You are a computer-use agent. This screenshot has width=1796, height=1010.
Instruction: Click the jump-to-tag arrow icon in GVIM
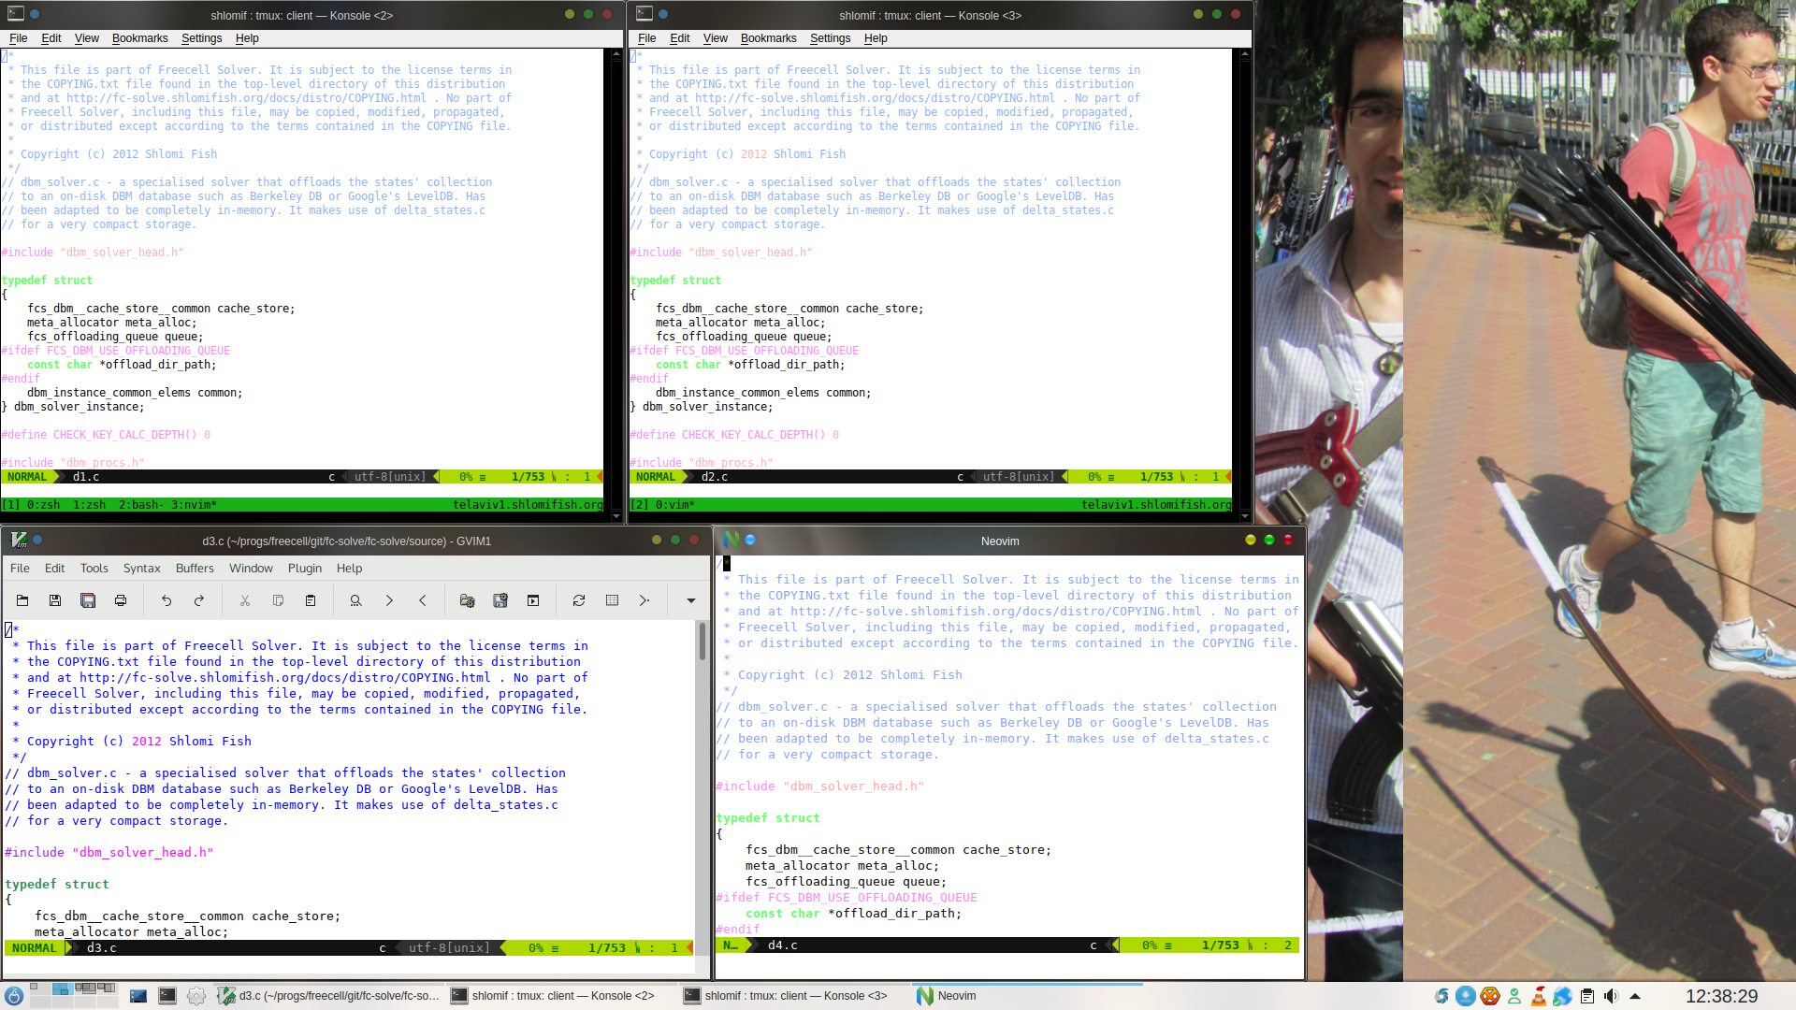[645, 601]
